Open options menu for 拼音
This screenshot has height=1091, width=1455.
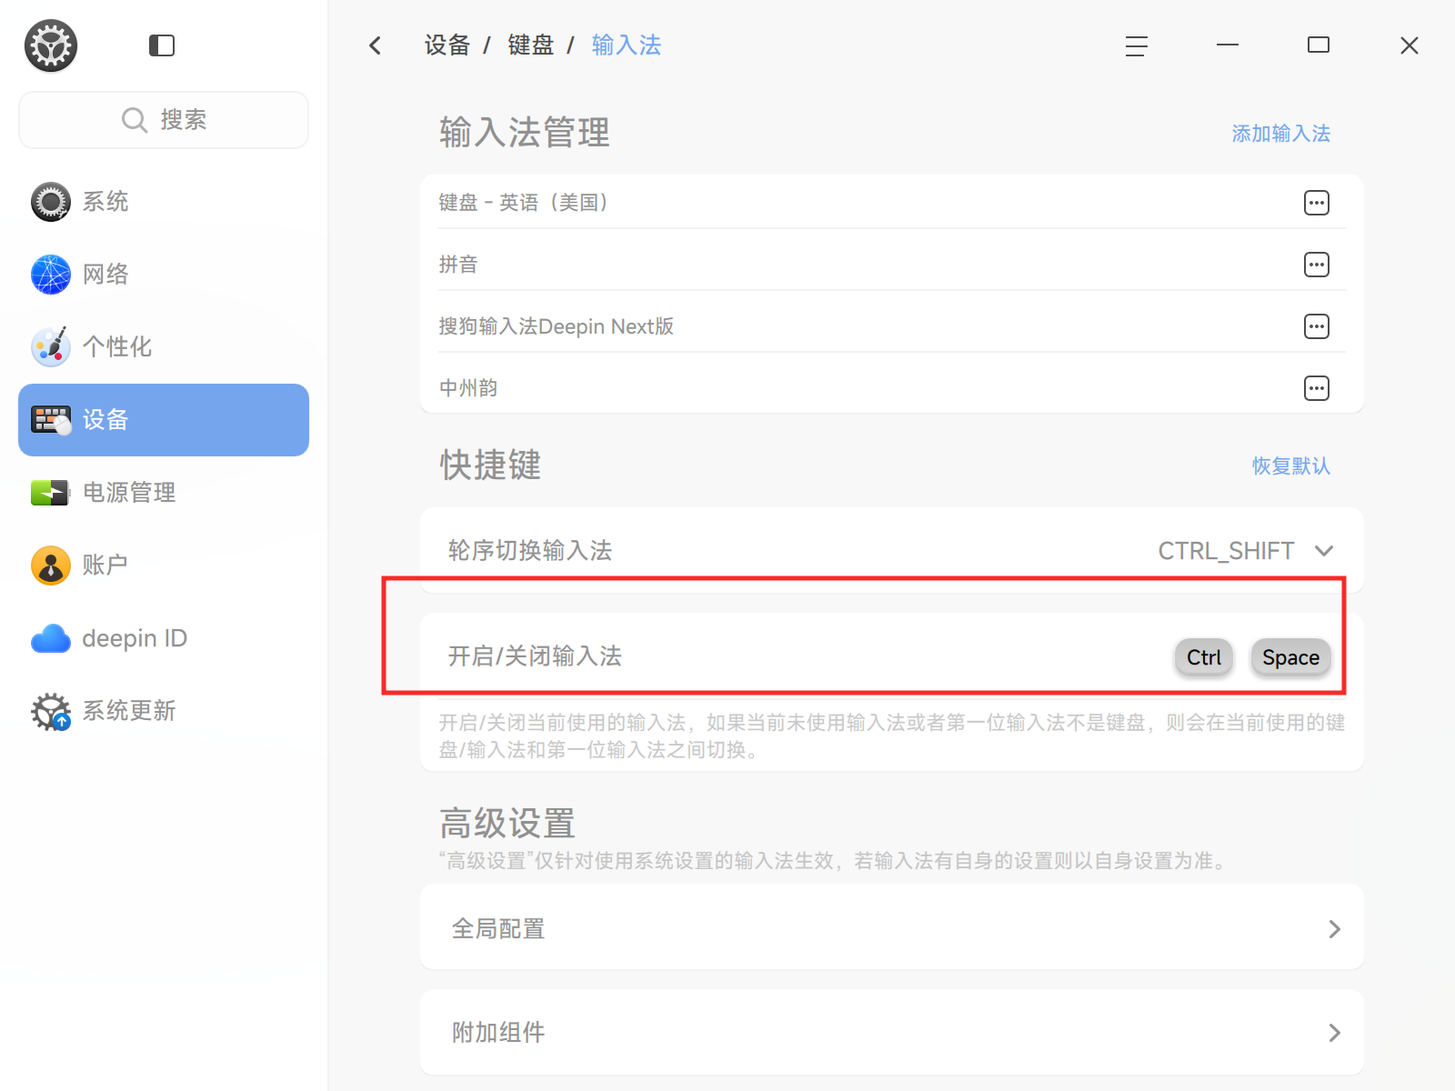coord(1316,265)
